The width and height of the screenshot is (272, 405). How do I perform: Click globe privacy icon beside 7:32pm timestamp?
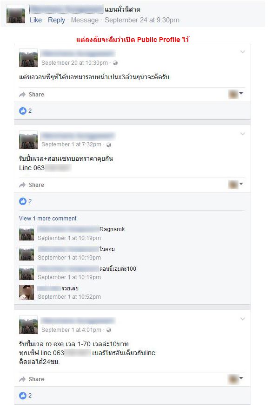[109, 145]
